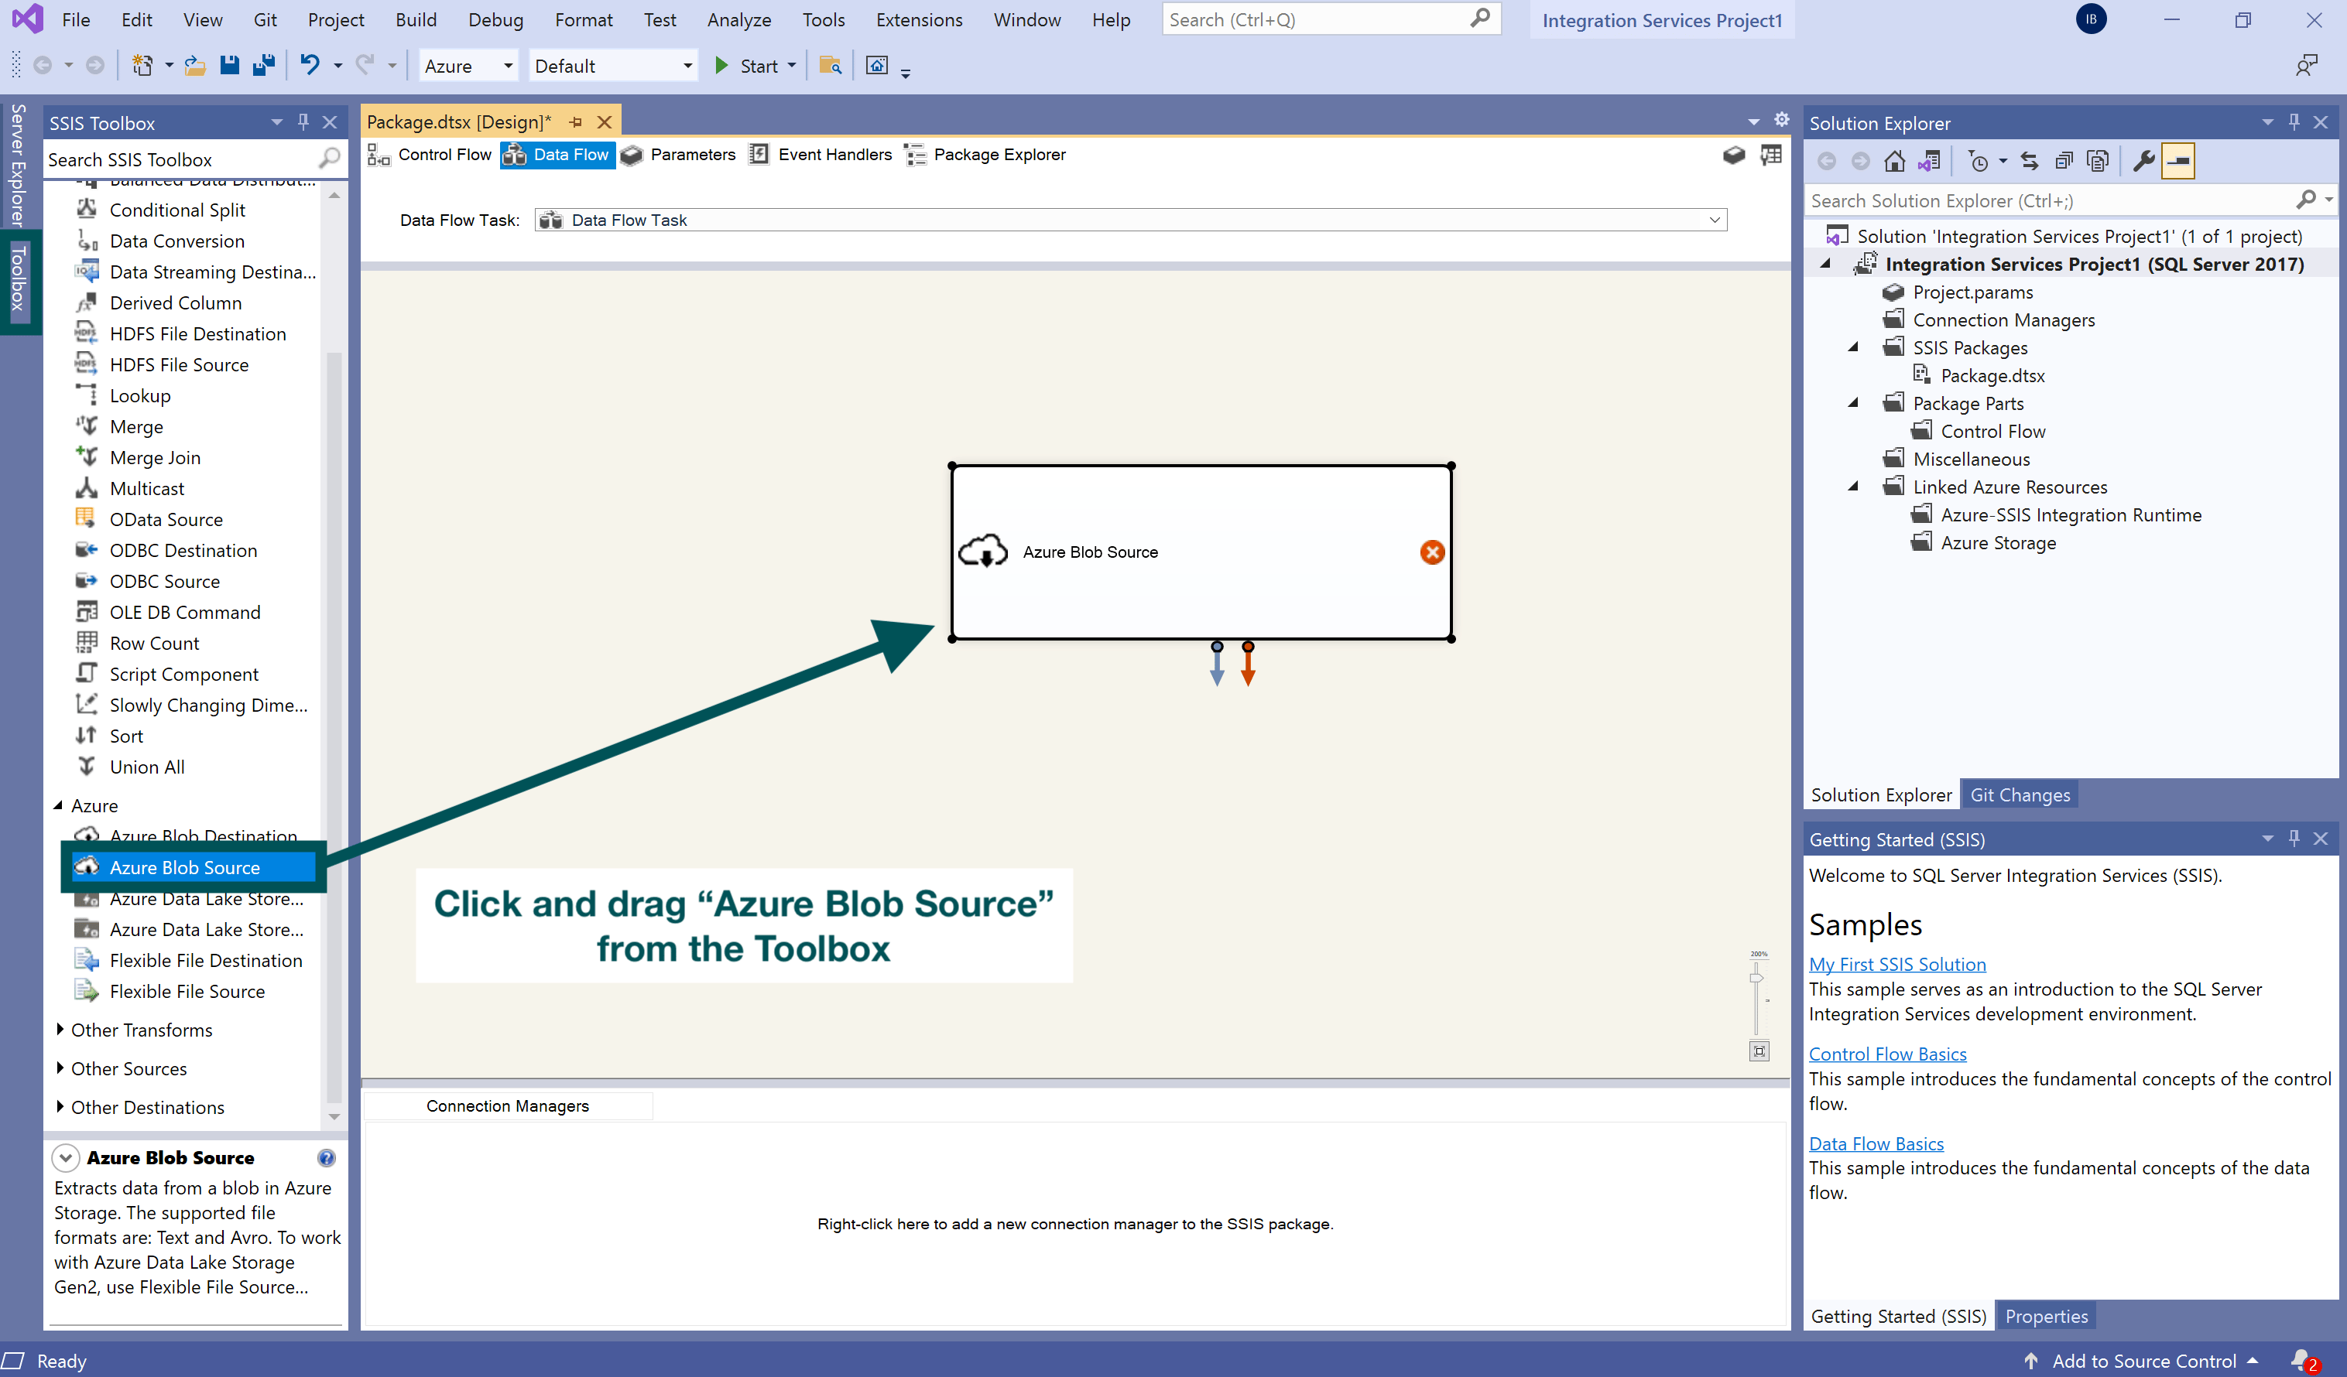Click Sync with Active Document icon
This screenshot has height=1377, width=2347.
tap(2030, 161)
